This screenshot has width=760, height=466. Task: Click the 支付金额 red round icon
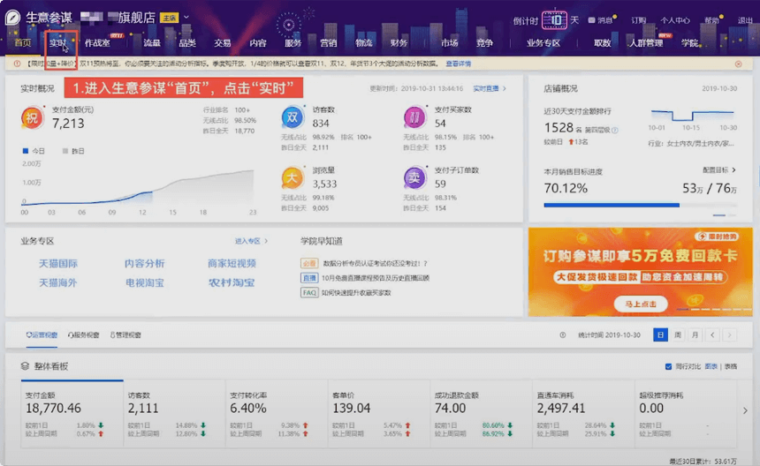(x=32, y=117)
